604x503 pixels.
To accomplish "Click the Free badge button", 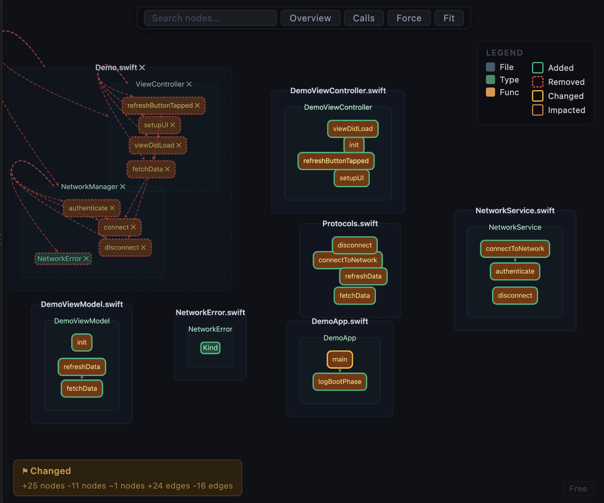I will (x=578, y=489).
